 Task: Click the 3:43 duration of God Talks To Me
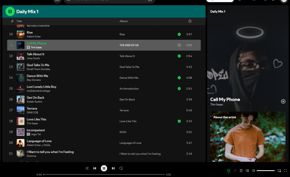(x=189, y=67)
